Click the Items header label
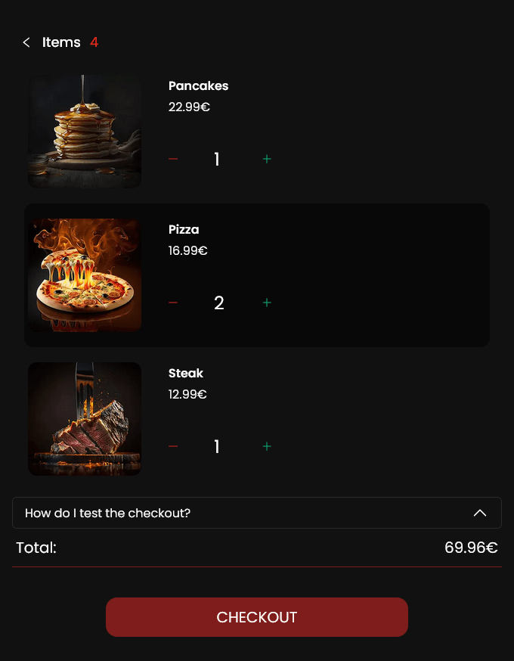The width and height of the screenshot is (514, 661). coord(61,42)
